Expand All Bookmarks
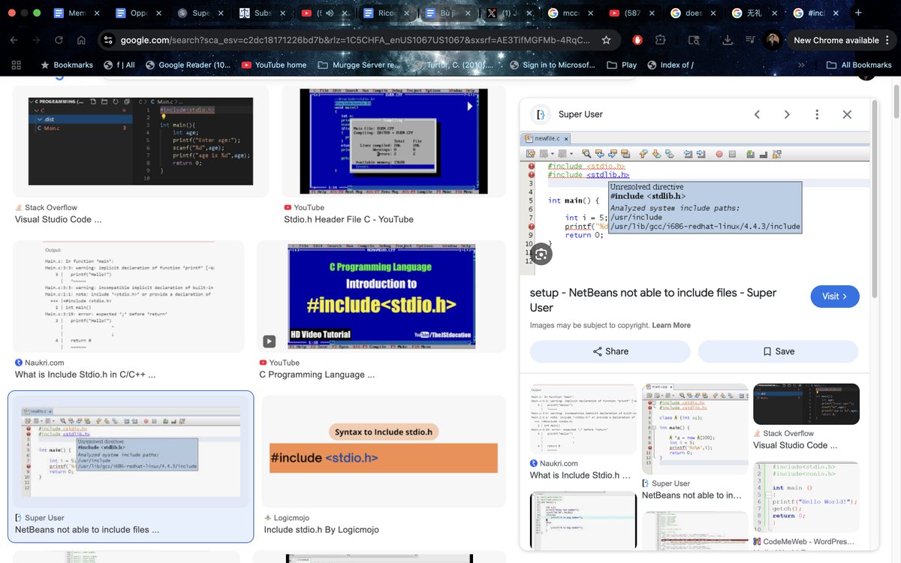901x563 pixels. tap(859, 65)
